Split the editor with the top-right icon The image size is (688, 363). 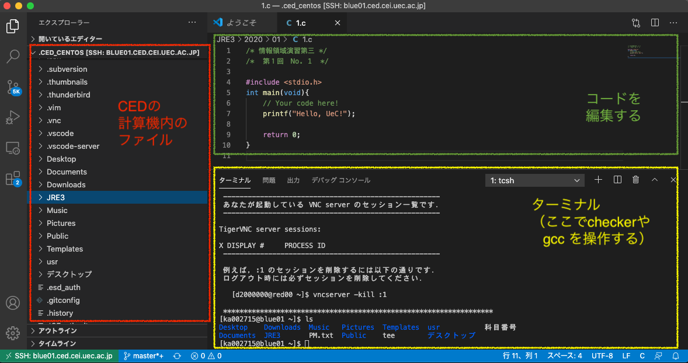[655, 23]
